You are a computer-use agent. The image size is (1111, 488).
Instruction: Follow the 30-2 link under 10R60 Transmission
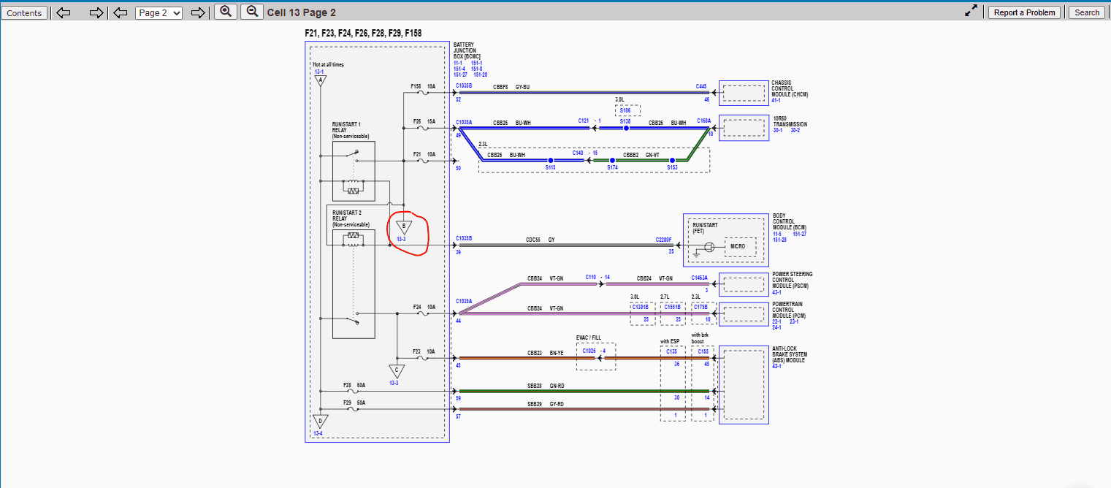click(795, 130)
